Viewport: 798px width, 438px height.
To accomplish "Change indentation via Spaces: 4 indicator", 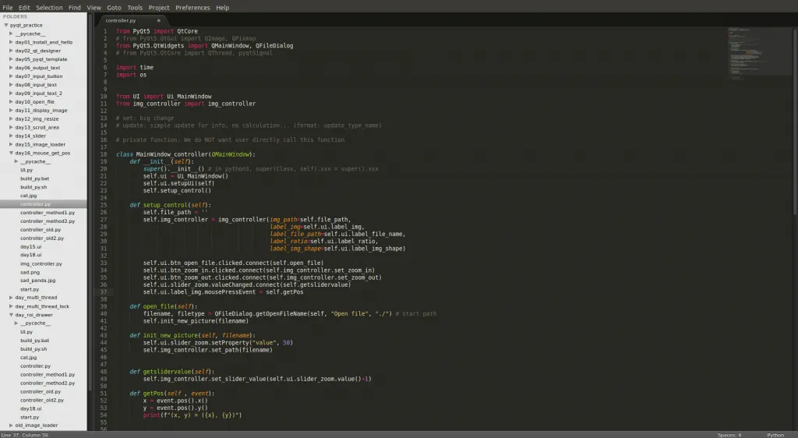I will coord(729,435).
